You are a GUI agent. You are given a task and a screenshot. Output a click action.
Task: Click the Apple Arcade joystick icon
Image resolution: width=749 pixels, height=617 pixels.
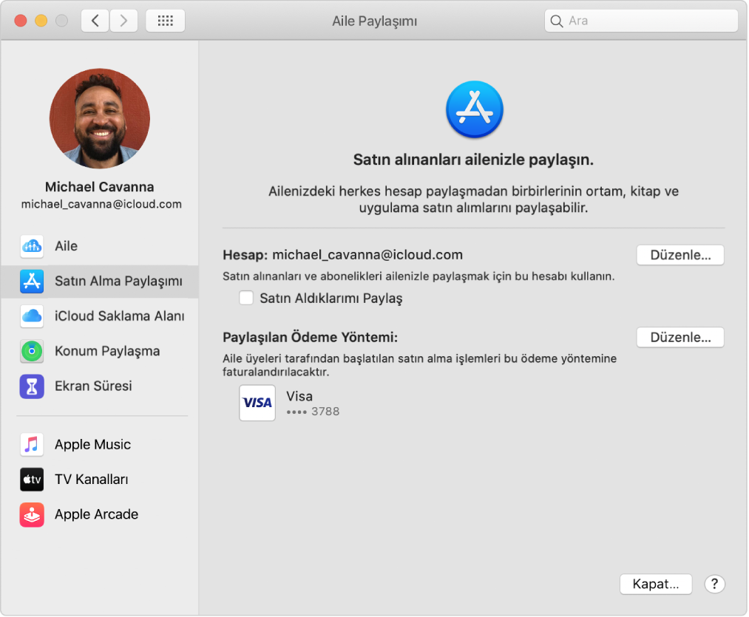pos(32,515)
